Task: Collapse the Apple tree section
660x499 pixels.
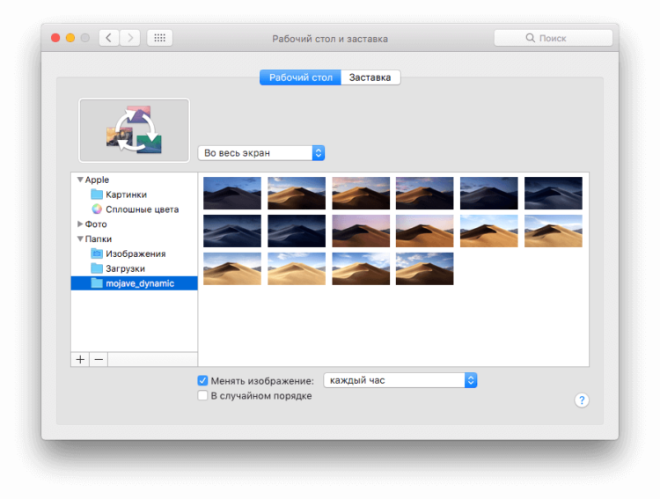Action: point(80,180)
